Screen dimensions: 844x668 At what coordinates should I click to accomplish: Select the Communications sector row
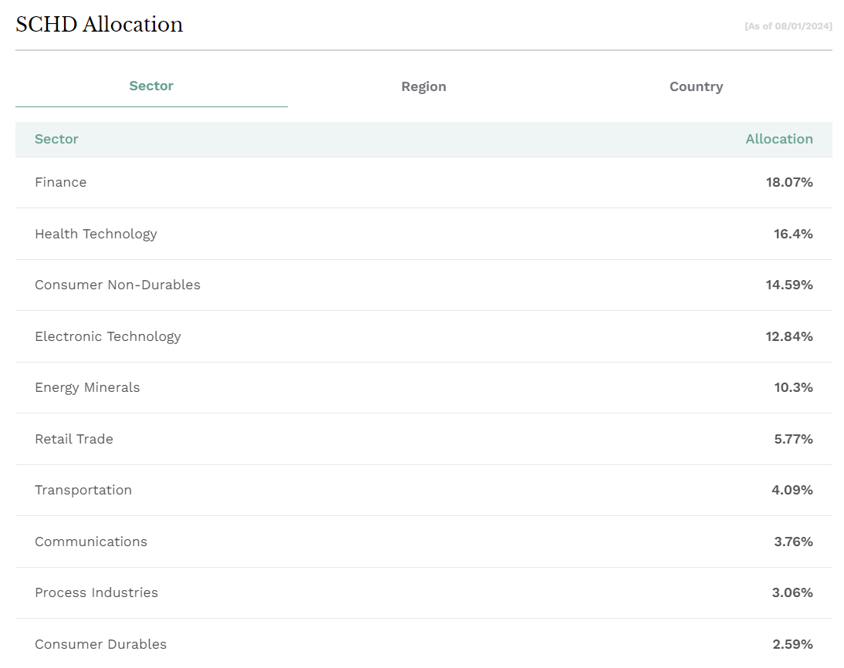pos(424,541)
